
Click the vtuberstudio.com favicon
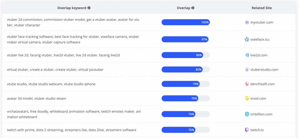[x=247, y=70]
